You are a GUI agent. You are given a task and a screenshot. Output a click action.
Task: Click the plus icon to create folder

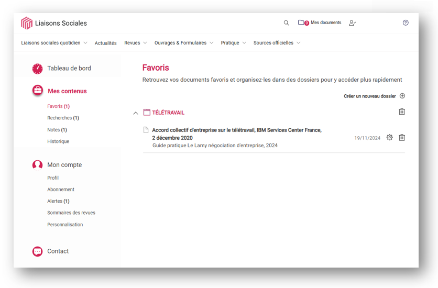point(402,96)
